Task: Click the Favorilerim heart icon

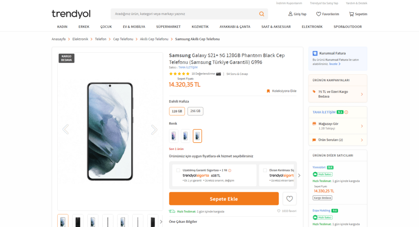Action: [x=319, y=14]
